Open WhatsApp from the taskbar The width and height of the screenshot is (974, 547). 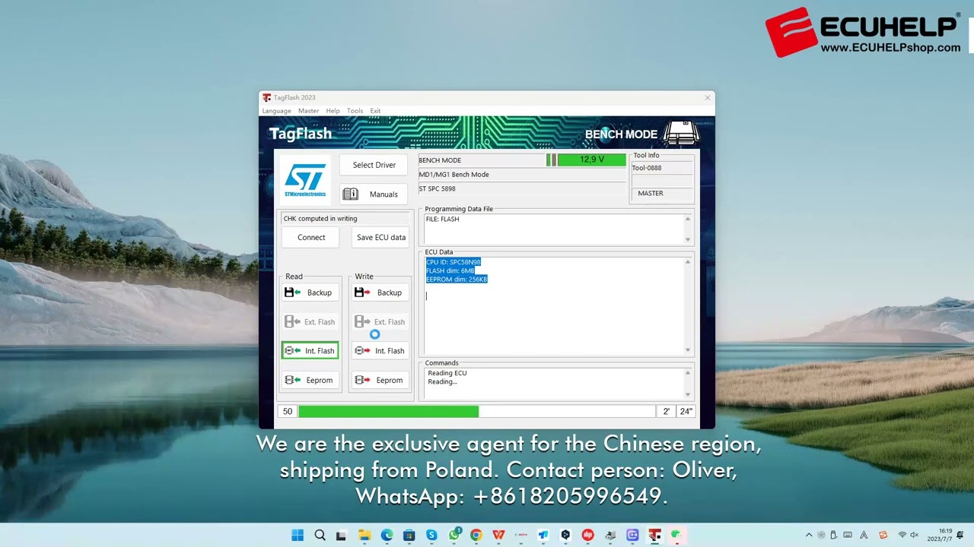(x=454, y=535)
